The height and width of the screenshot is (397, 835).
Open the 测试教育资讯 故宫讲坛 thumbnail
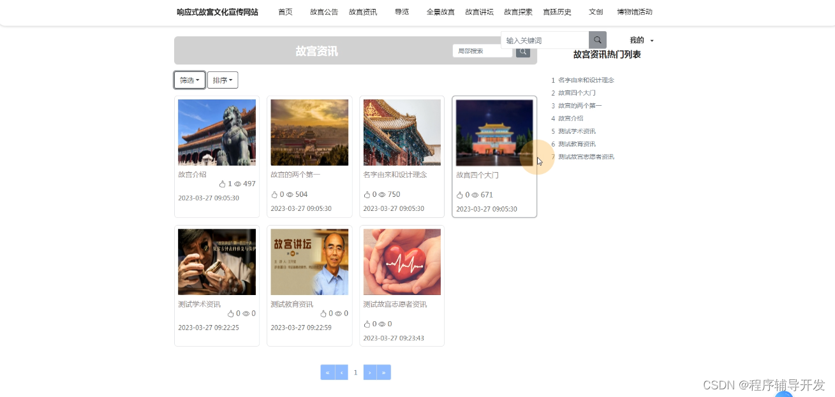309,262
